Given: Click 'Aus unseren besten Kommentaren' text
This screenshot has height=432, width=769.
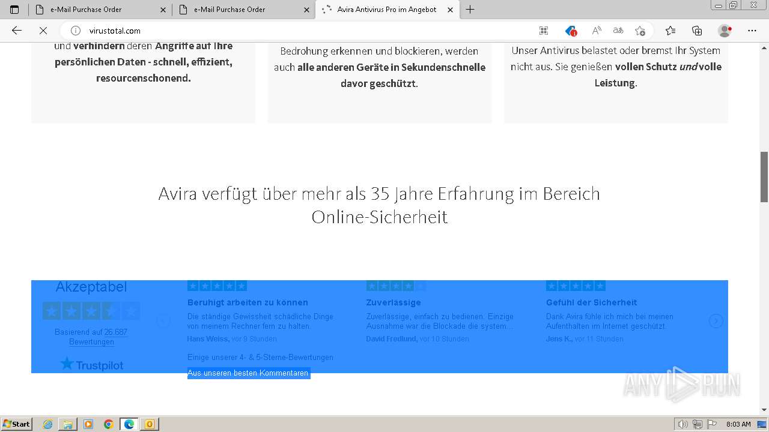Looking at the screenshot, I should (x=248, y=373).
